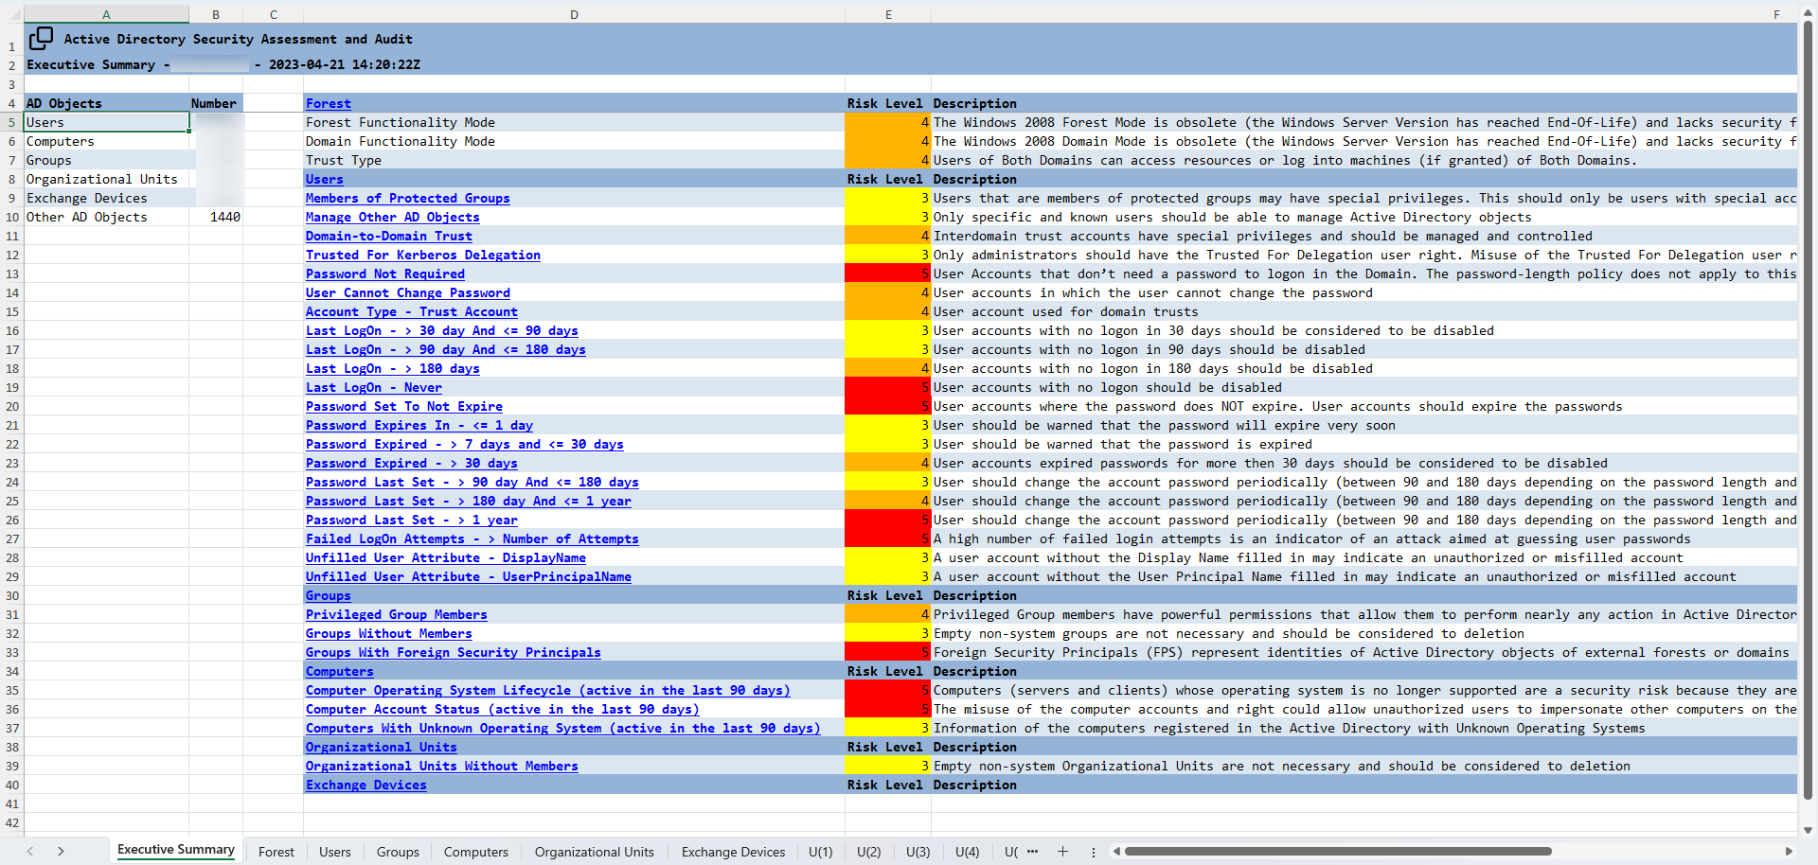The image size is (1818, 865).
Task: Open Computer Operating System Lifecycle link
Action: tap(547, 690)
